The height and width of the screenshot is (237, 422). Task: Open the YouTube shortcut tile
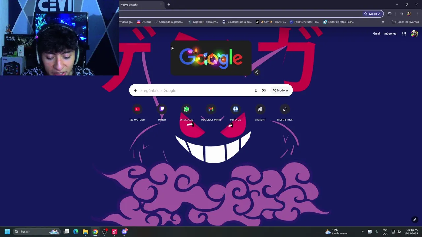pyautogui.click(x=137, y=113)
